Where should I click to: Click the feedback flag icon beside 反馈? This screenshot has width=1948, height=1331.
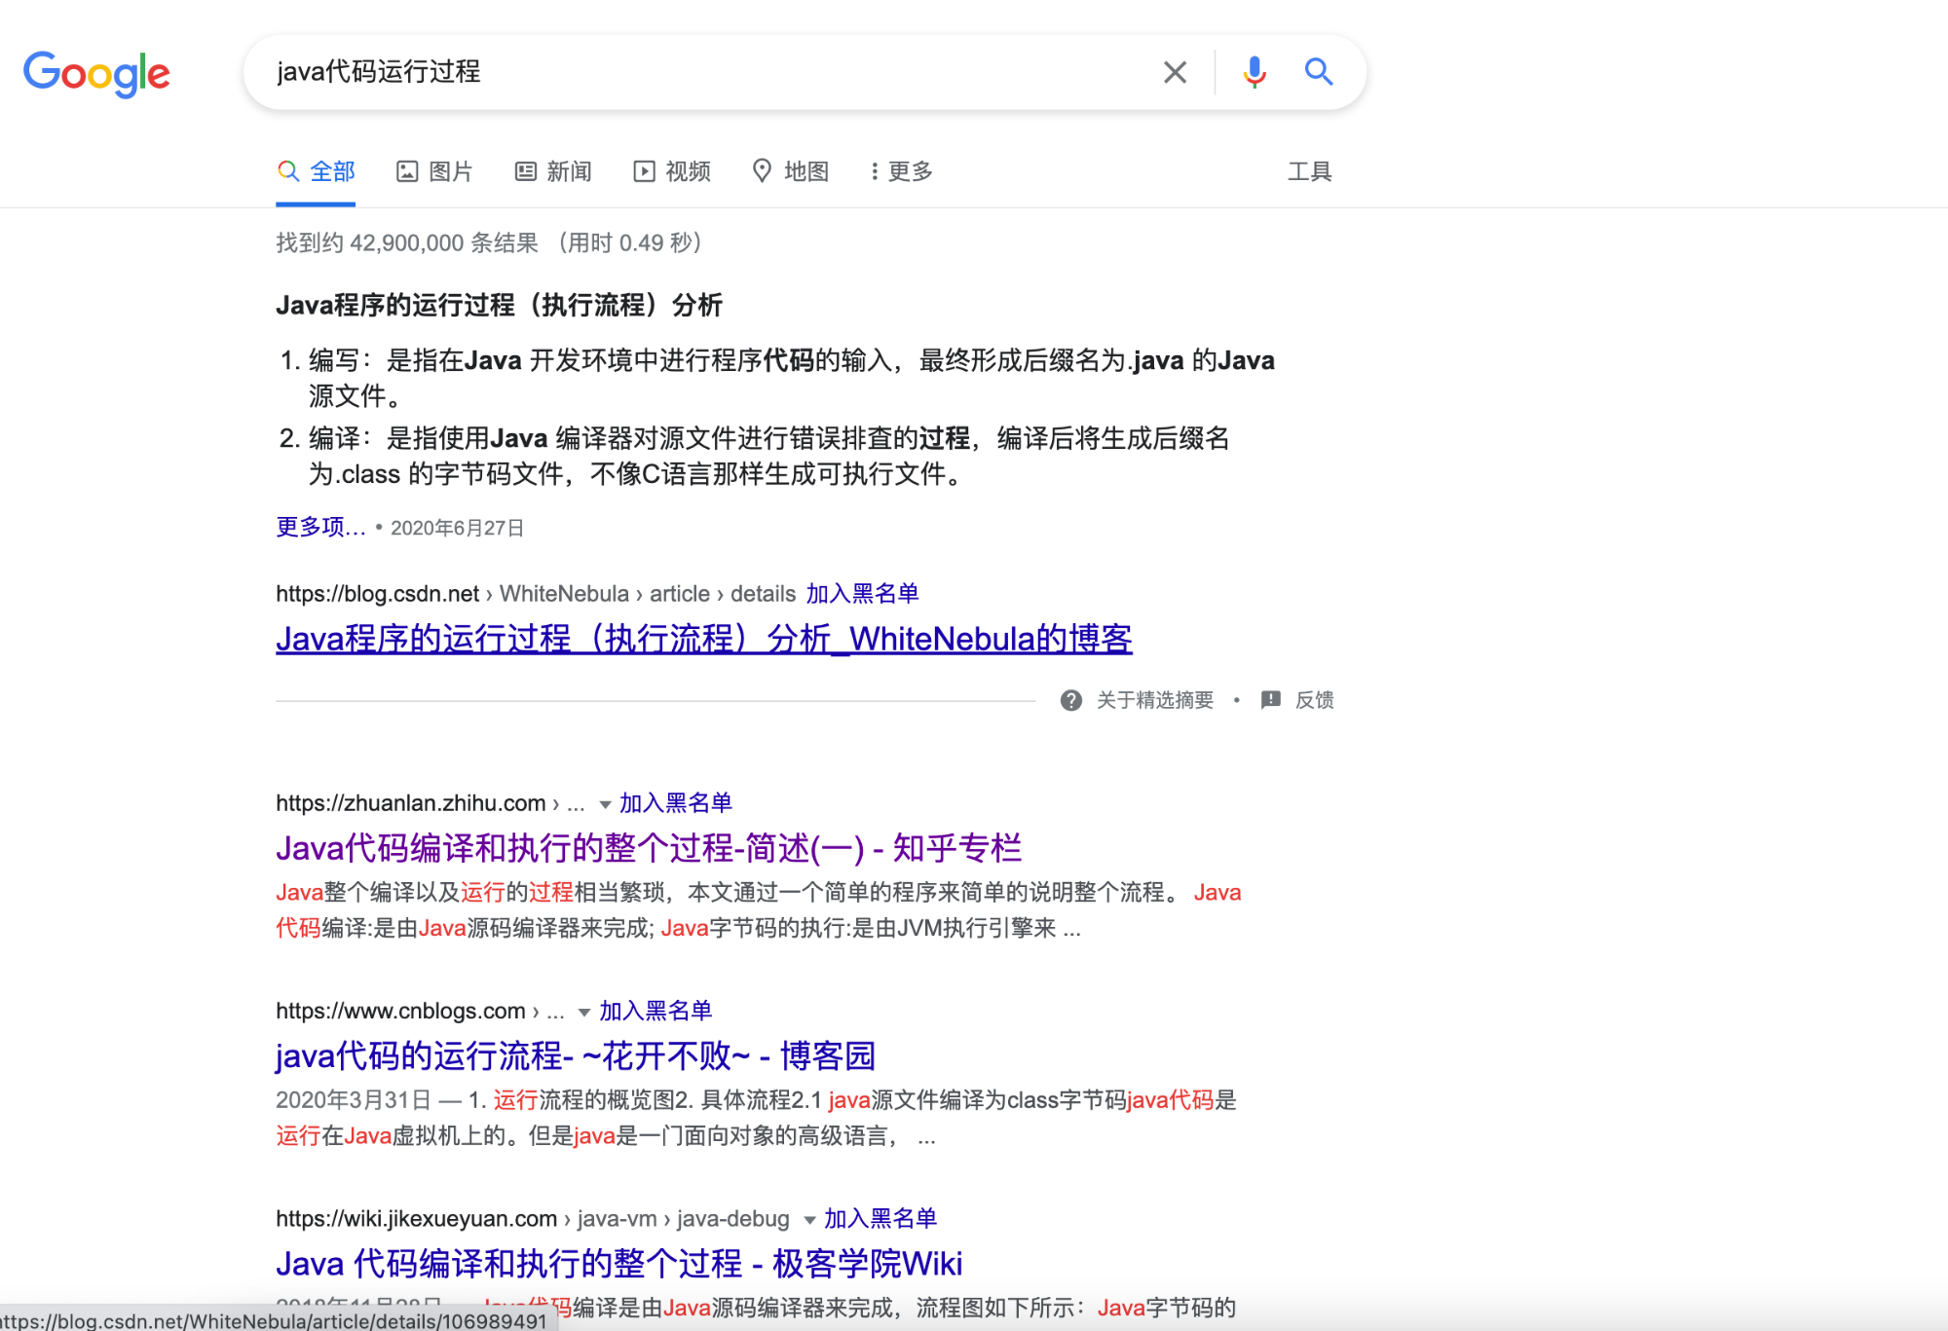coord(1270,700)
